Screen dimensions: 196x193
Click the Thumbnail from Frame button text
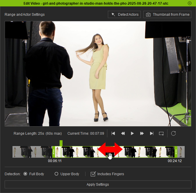[171, 15]
